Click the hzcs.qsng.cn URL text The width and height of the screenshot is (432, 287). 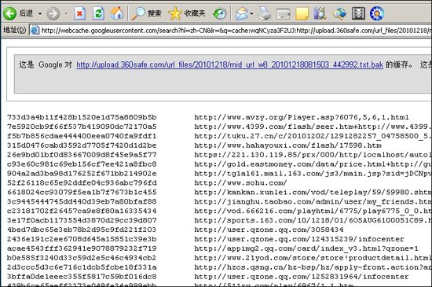(x=313, y=267)
